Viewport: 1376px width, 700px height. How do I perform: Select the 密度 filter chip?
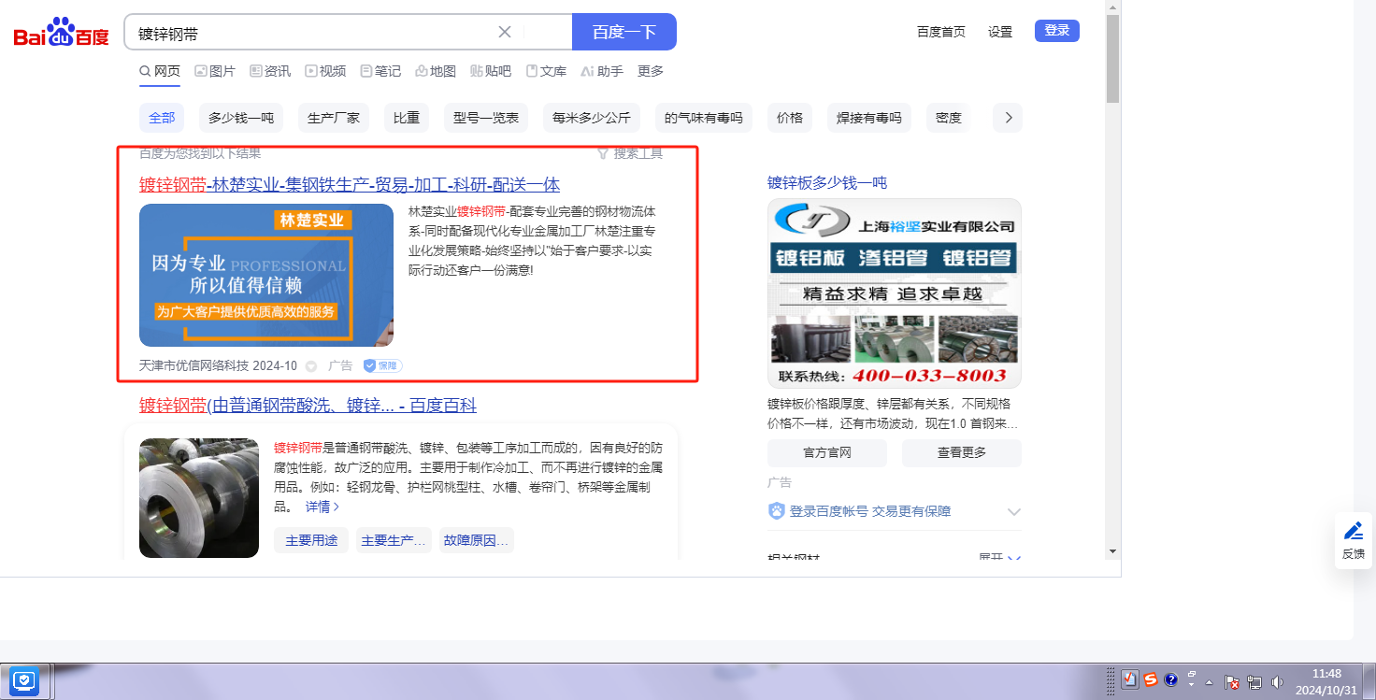click(x=949, y=118)
